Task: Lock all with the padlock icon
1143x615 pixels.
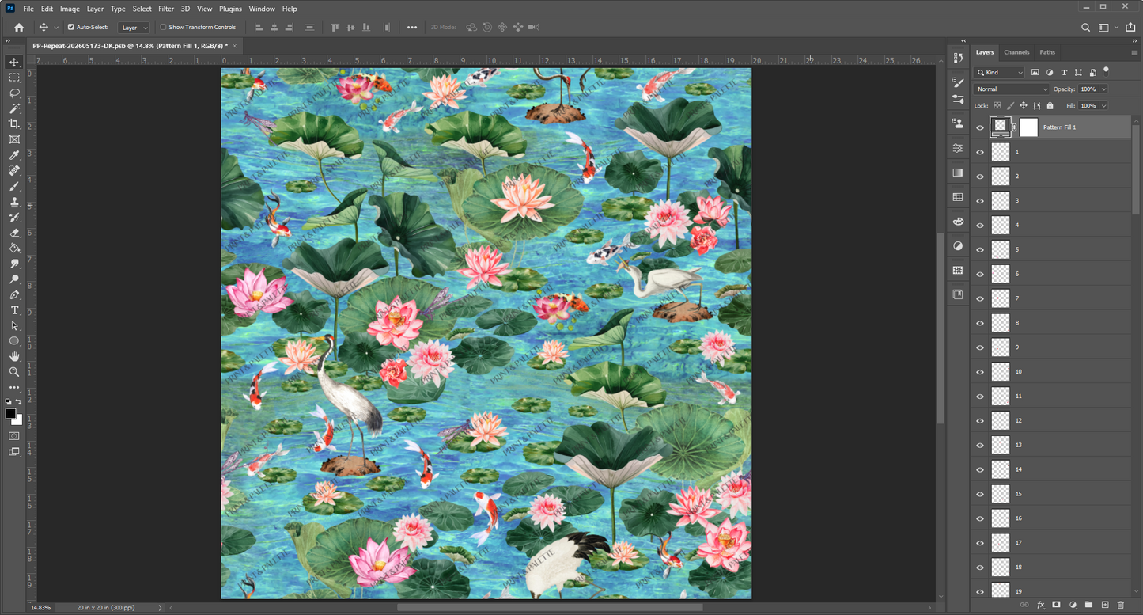Action: [1050, 105]
